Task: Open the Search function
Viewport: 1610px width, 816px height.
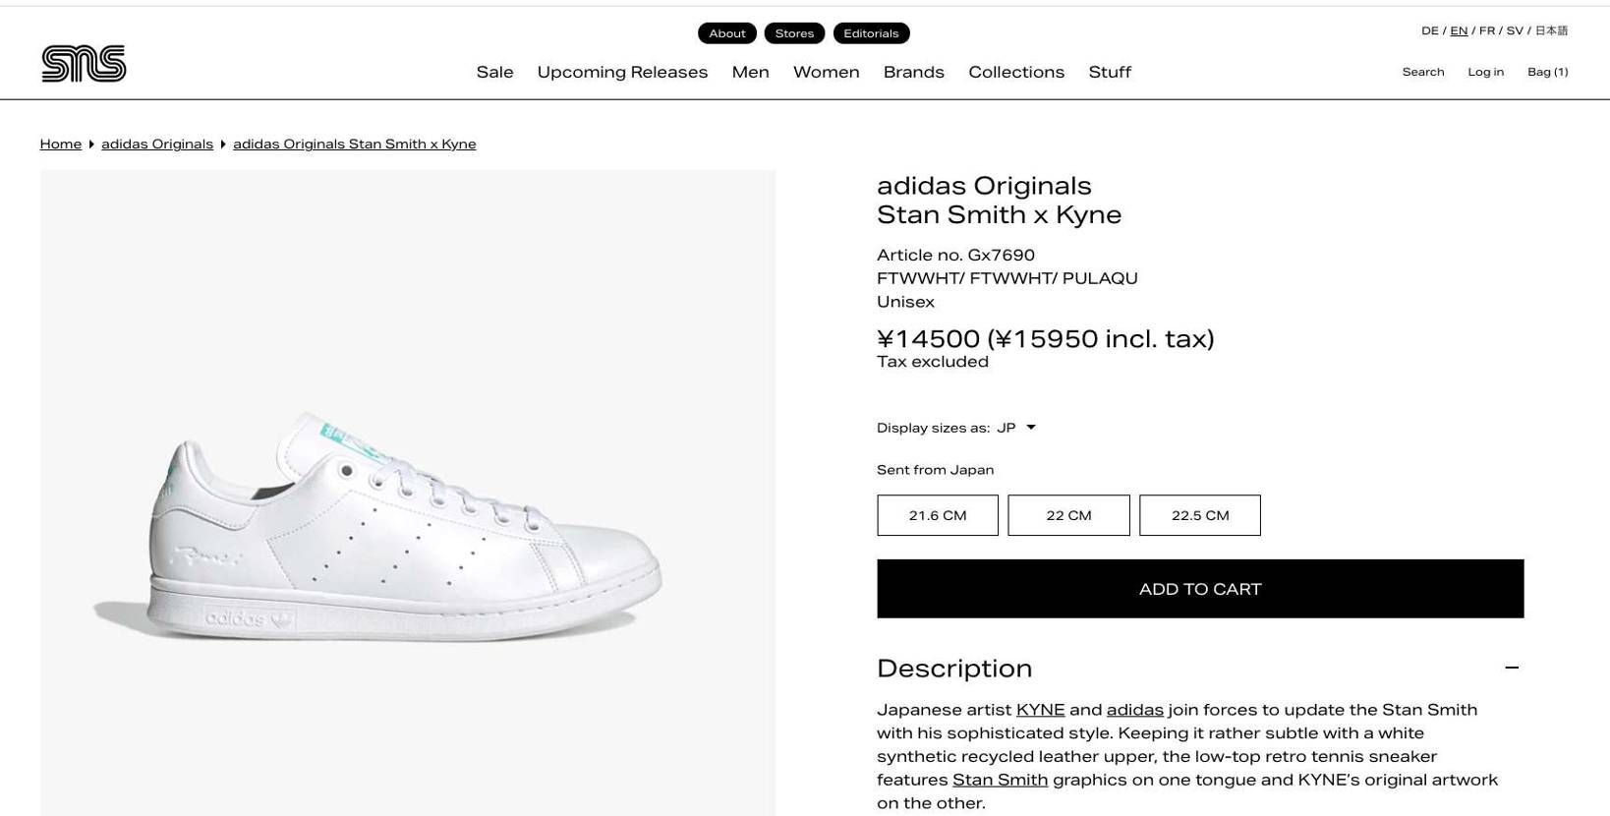Action: pos(1422,71)
